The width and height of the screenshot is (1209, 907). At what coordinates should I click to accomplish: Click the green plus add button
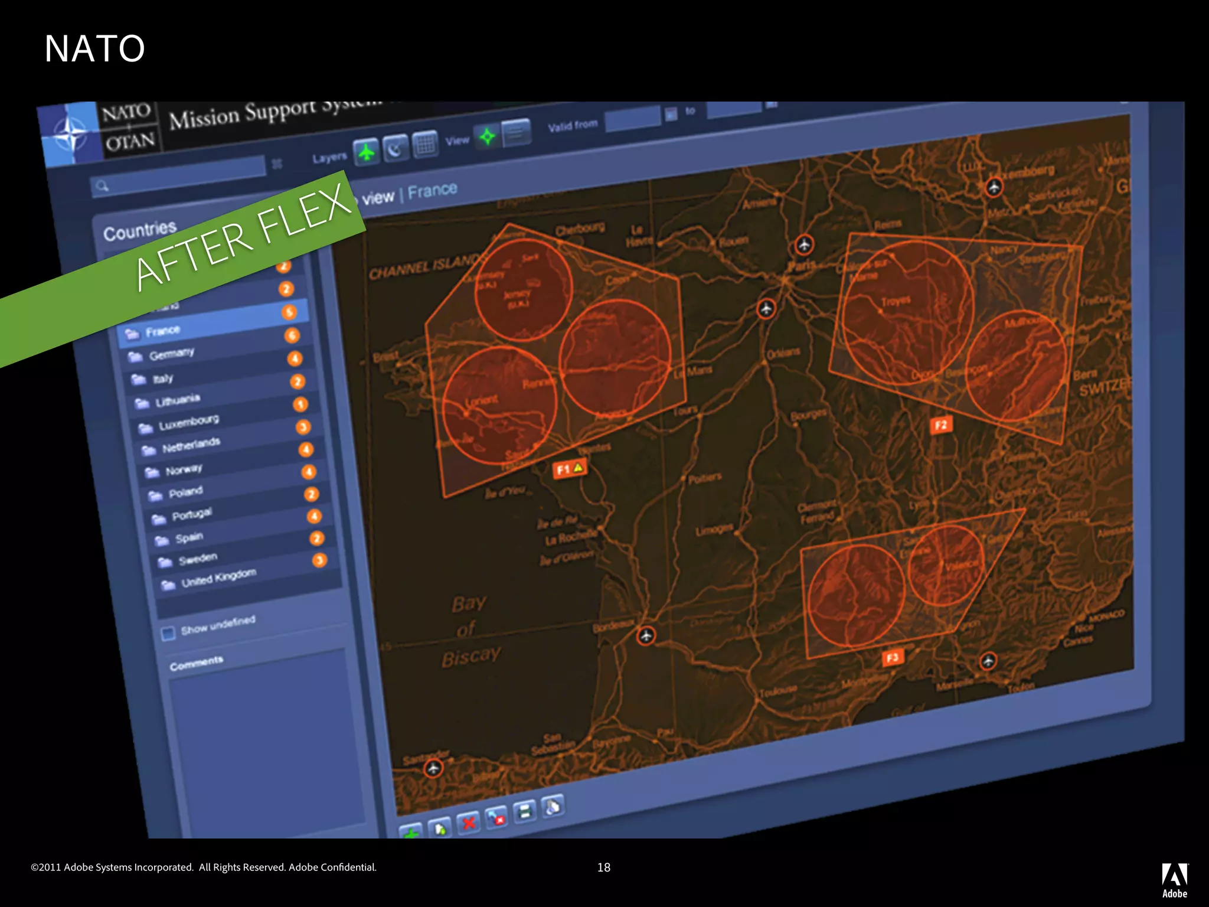[411, 833]
